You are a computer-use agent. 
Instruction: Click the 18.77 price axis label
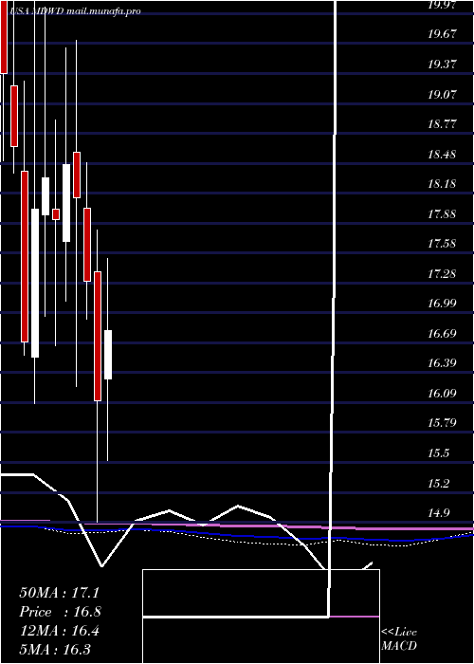coord(442,124)
